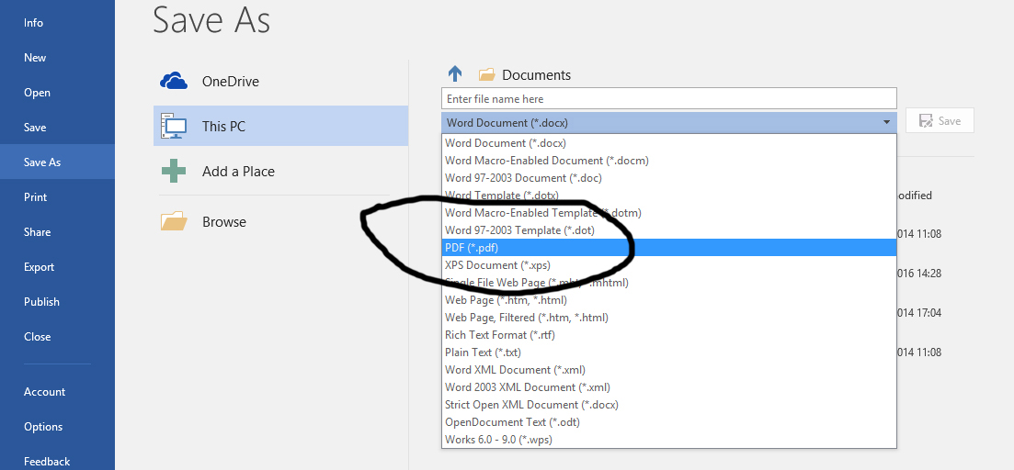The image size is (1014, 470).
Task: Open the Info backstage page
Action: pyautogui.click(x=33, y=23)
